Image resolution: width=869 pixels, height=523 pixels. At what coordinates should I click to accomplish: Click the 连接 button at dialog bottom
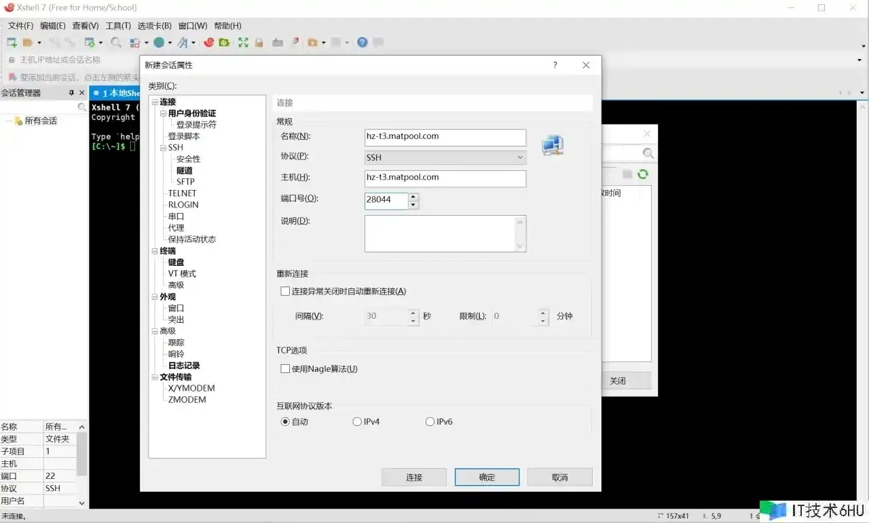coord(413,478)
